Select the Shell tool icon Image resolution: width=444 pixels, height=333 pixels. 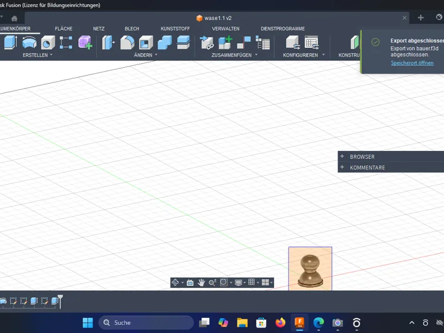point(146,43)
